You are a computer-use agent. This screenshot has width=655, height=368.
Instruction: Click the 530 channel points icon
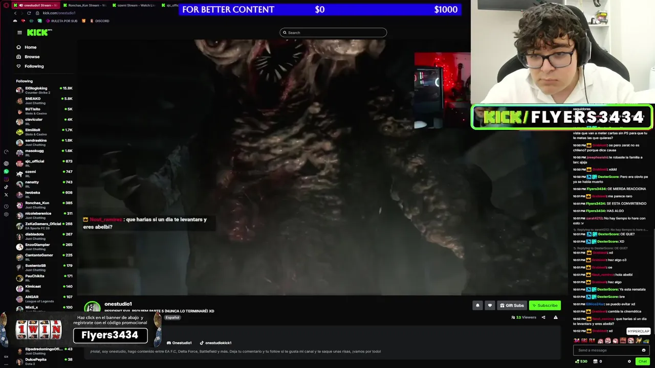(x=581, y=361)
